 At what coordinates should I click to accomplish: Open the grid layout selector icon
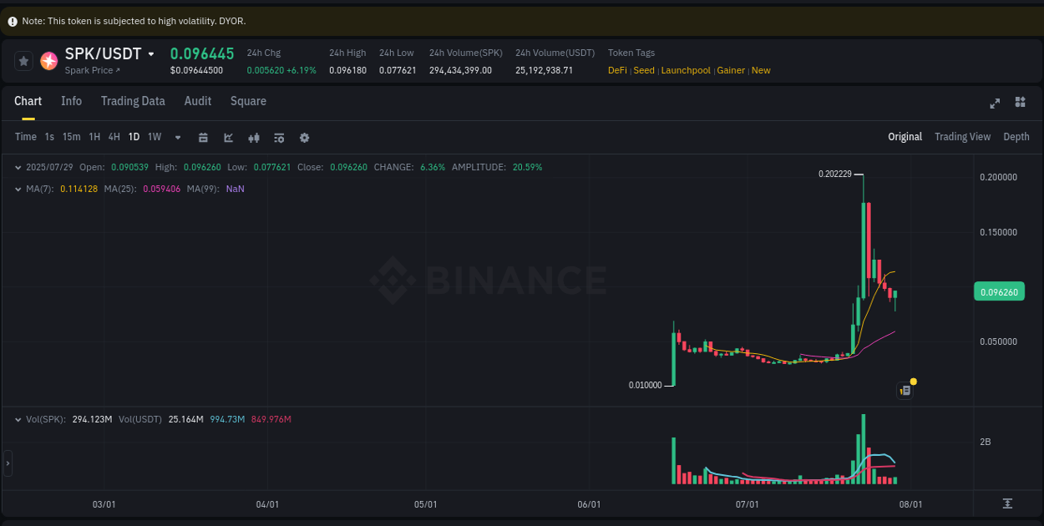point(1020,102)
